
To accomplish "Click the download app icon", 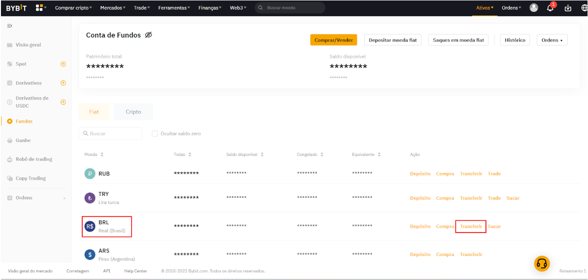I will coord(568,8).
